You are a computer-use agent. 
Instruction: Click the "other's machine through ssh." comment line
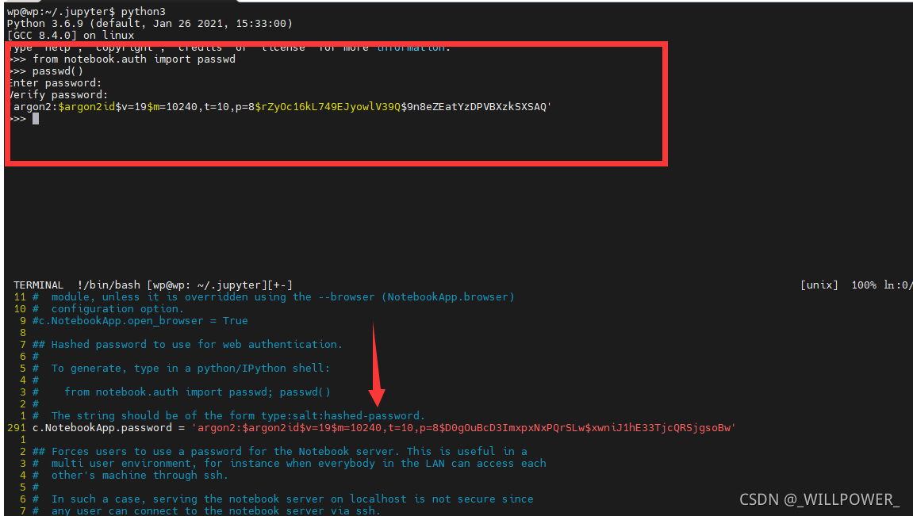(x=130, y=476)
